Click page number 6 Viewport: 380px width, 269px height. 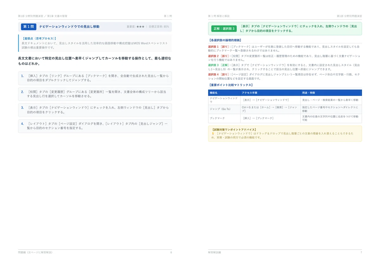(x=171, y=253)
